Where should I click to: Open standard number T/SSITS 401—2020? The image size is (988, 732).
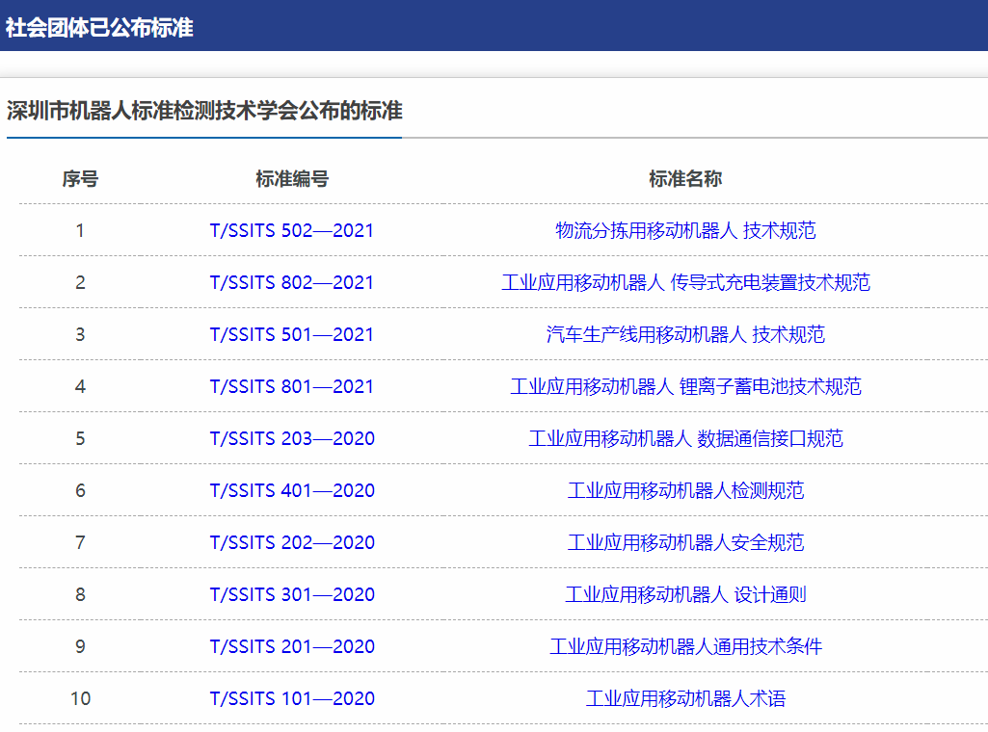pos(292,490)
